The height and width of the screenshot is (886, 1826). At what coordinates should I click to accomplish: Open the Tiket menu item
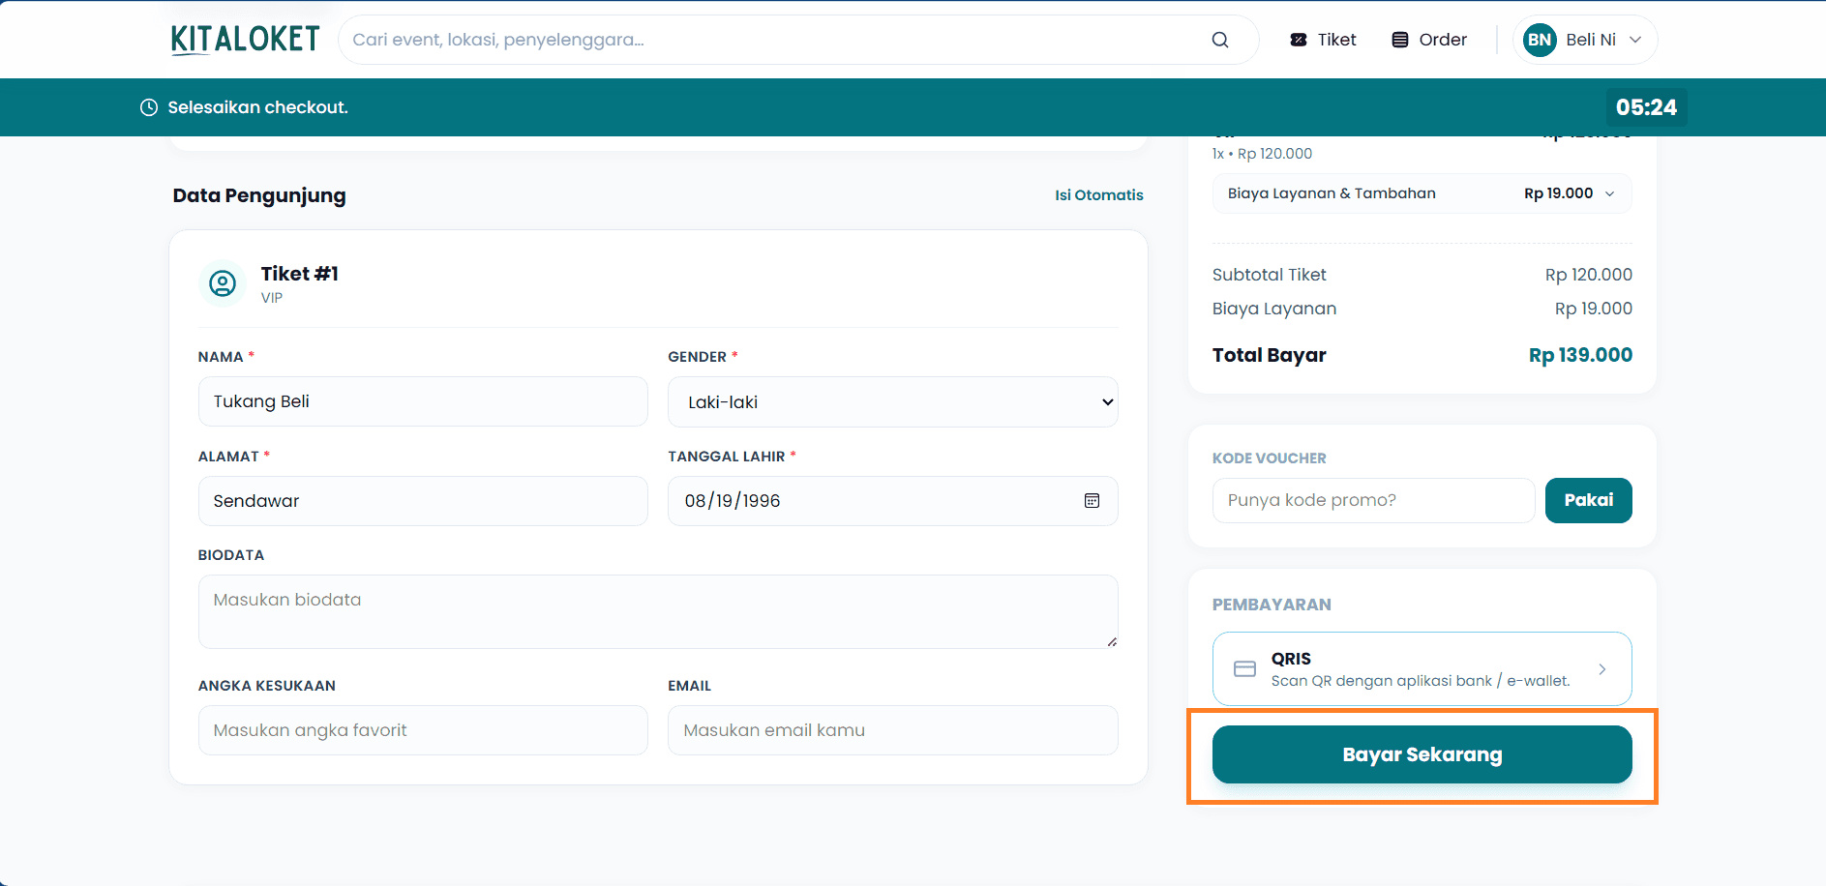(x=1323, y=40)
